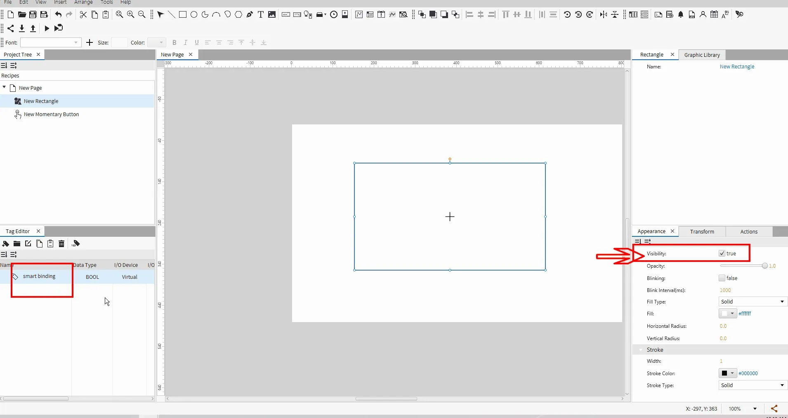Select New Momentary Button in project tree

click(x=51, y=114)
